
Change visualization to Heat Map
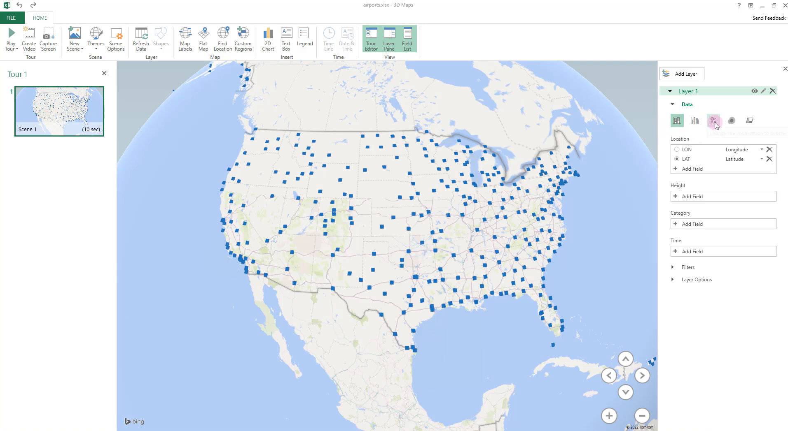[732, 120]
